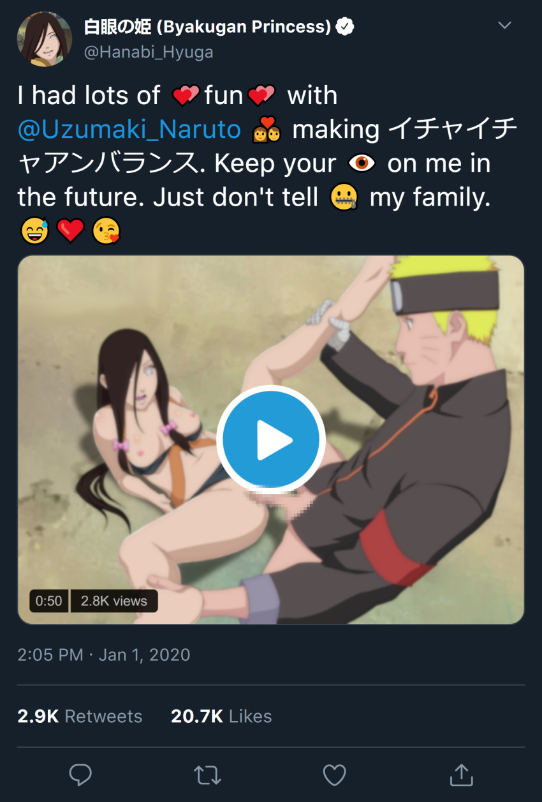Click the eye emoji in the tweet text
Image resolution: width=542 pixels, height=802 pixels.
[362, 164]
